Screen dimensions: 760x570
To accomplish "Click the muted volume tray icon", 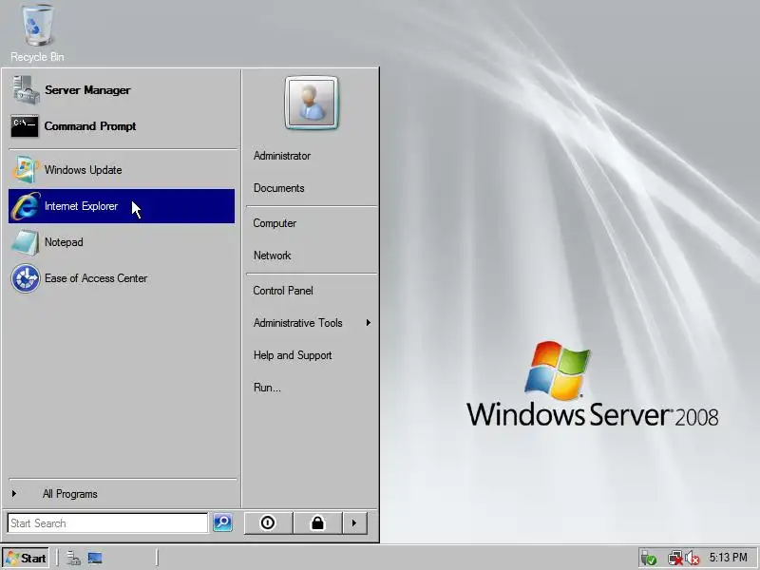I will [693, 559].
